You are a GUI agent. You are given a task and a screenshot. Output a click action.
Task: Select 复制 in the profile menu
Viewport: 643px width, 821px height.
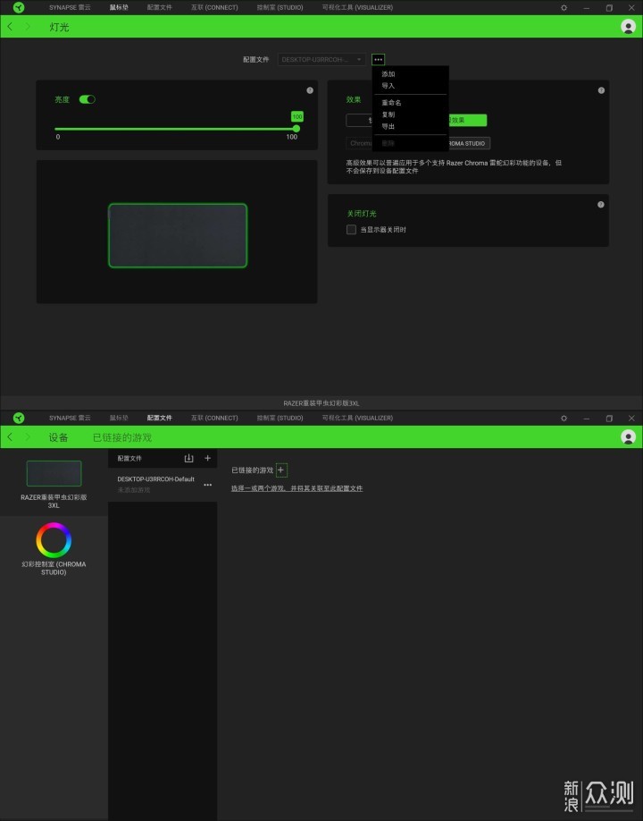pyautogui.click(x=388, y=114)
